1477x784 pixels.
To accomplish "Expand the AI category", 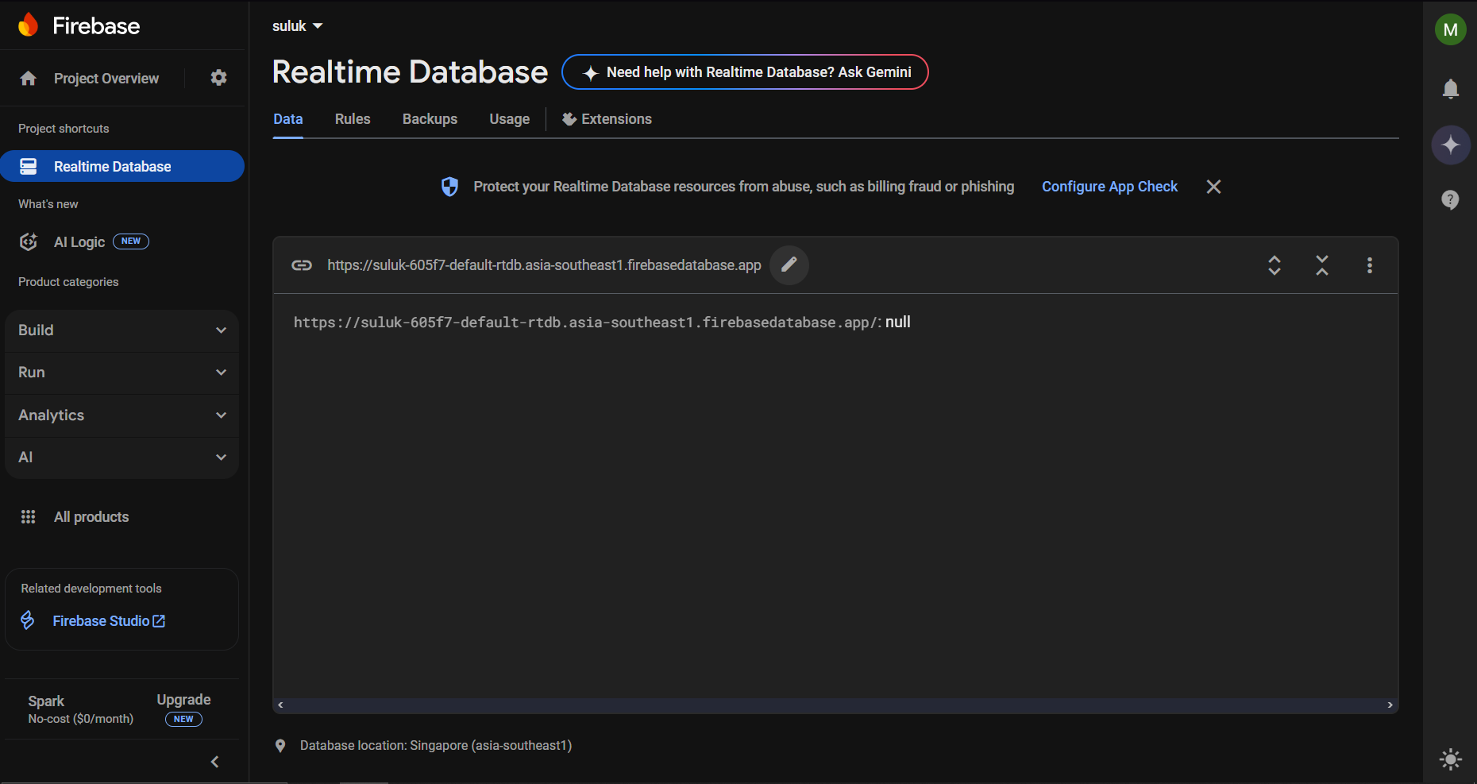I will tap(121, 458).
